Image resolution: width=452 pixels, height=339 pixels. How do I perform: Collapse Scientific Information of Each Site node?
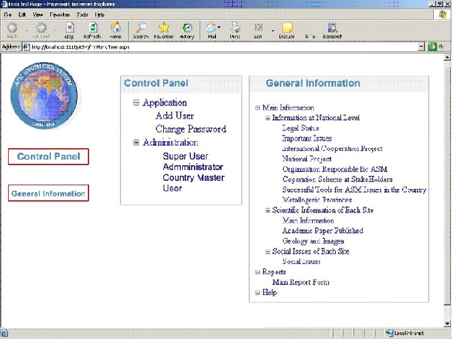click(x=268, y=210)
